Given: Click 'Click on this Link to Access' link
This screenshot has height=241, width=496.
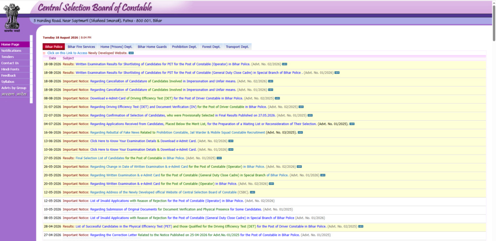Looking at the screenshot, I should point(67,53).
